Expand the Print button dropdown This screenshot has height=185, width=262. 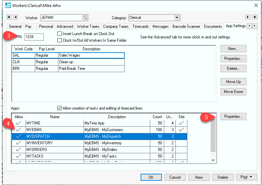(251, 177)
